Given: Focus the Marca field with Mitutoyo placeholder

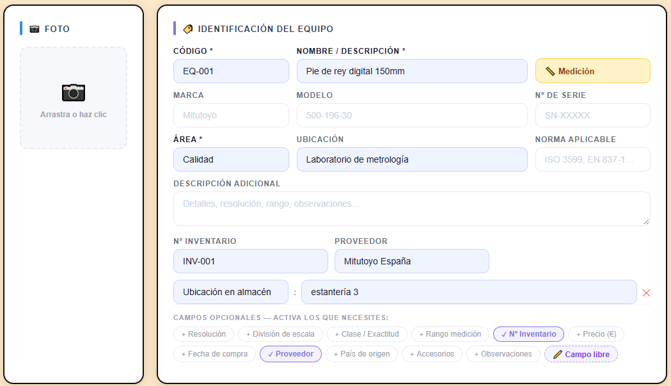Looking at the screenshot, I should click(231, 115).
